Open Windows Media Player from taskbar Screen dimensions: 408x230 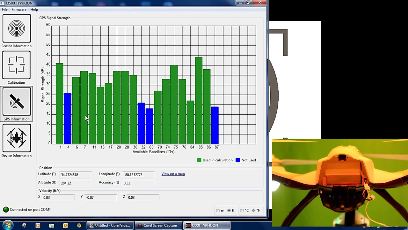click(x=38, y=225)
